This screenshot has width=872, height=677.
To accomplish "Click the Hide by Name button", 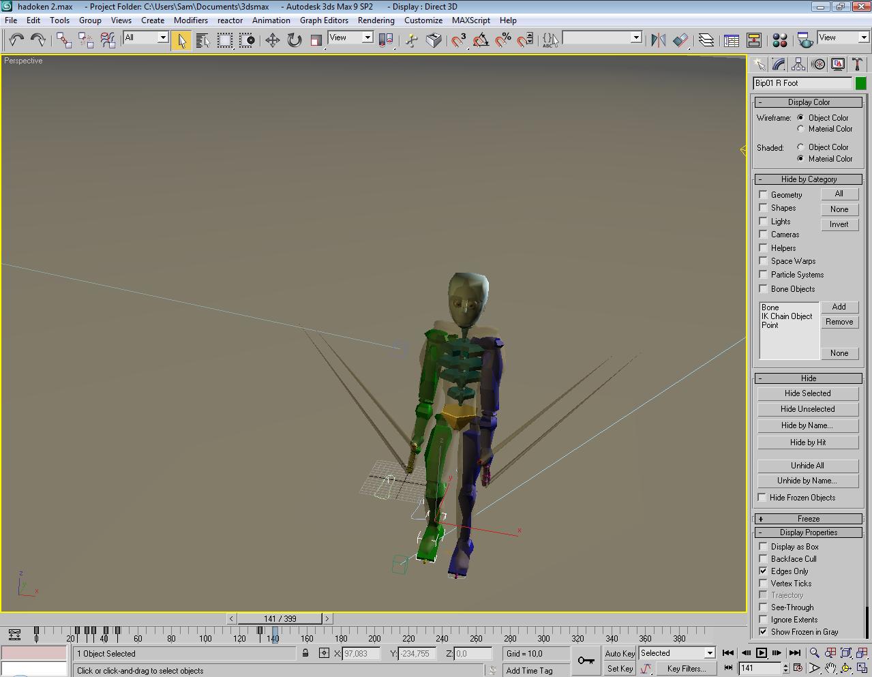I will pos(808,425).
